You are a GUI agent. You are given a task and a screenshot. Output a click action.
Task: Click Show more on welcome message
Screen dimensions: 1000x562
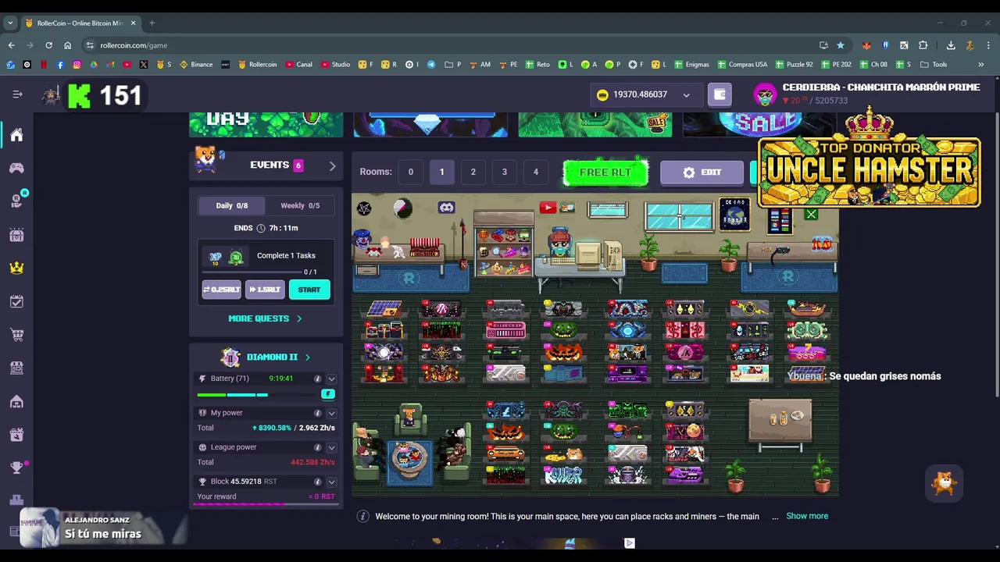807,516
